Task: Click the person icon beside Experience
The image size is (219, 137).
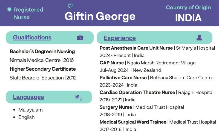Action: click(x=199, y=38)
